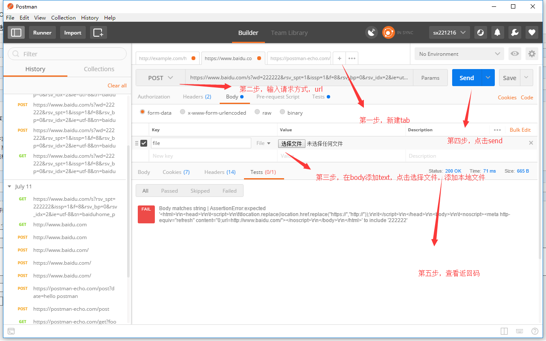Click the Send button
The height and width of the screenshot is (341, 546).
[x=467, y=78]
